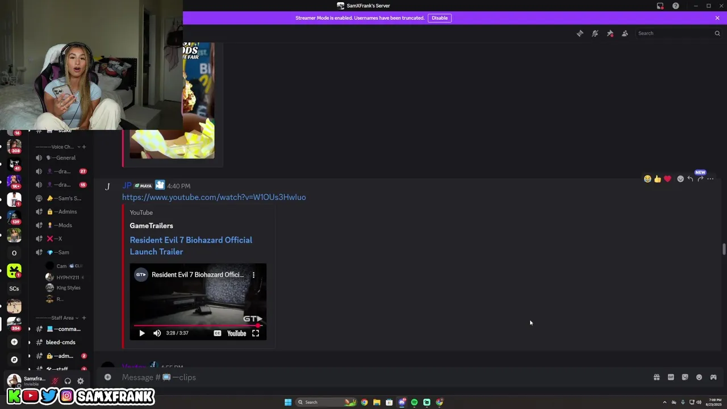
Task: Open the SCs server in server list
Action: (14, 289)
